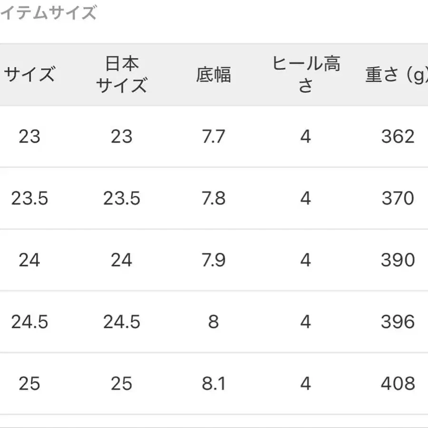
Task: Select 25 in the first サイズ column
Action: (29, 384)
